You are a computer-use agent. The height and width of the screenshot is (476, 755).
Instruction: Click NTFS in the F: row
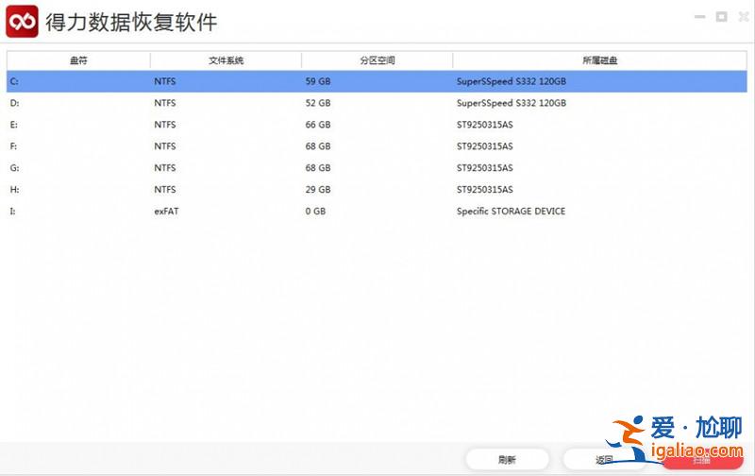tap(164, 146)
